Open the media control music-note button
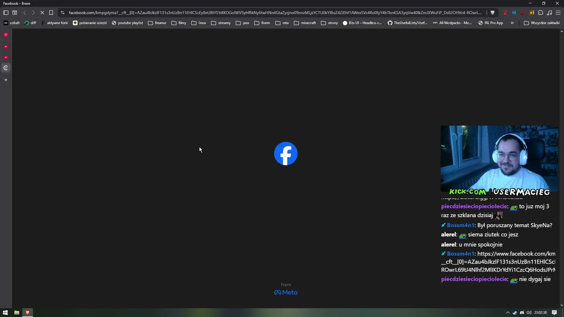The height and width of the screenshot is (317, 564). coord(549,13)
